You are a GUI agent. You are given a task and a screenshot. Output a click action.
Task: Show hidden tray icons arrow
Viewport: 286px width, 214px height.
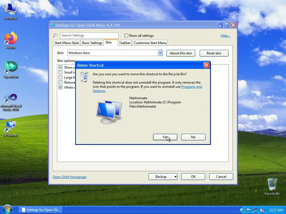(242, 210)
